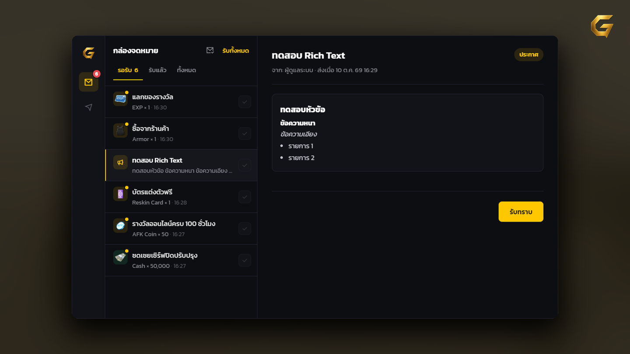
Task: Switch to the รอรับ 6 tab
Action: pos(128,70)
